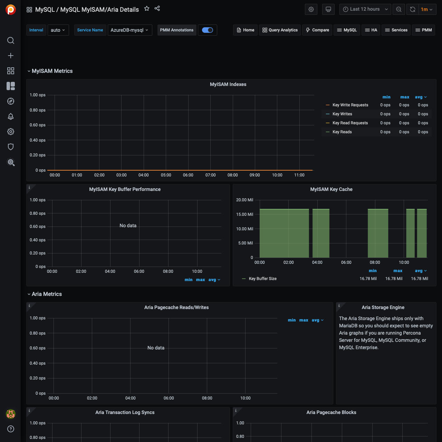Star this dashboard as favorite
The width and height of the screenshot is (442, 442).
147,9
